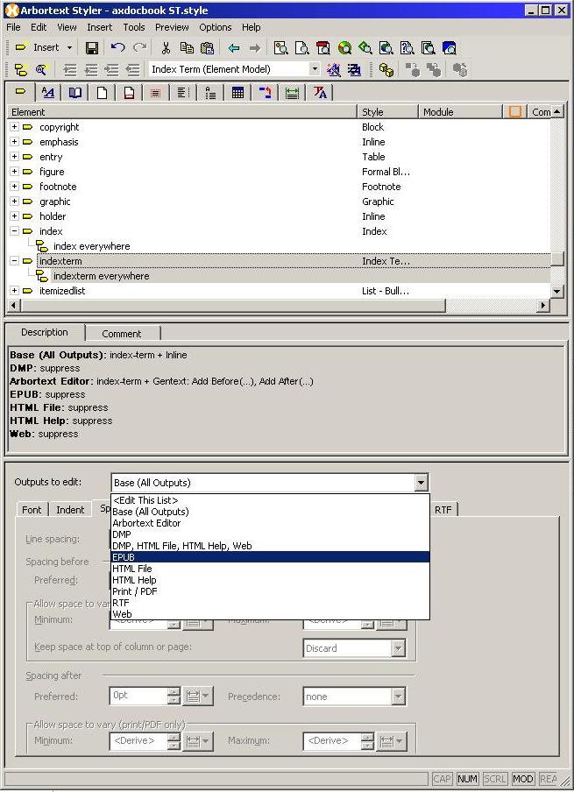Expand the copyright element

(15, 127)
